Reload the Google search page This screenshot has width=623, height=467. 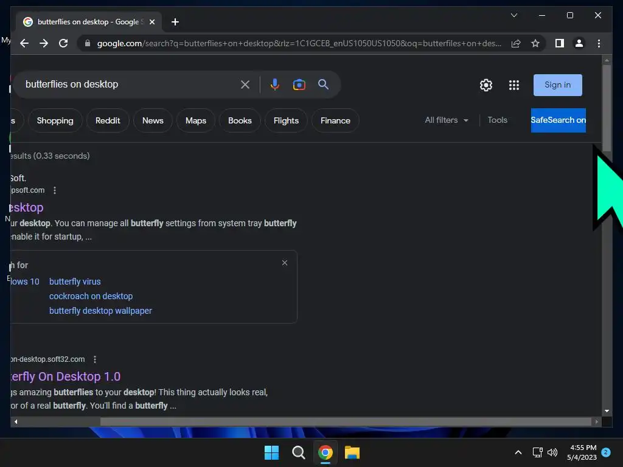63,43
